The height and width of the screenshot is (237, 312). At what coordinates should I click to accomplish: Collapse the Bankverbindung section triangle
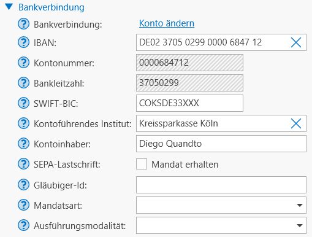point(9,7)
